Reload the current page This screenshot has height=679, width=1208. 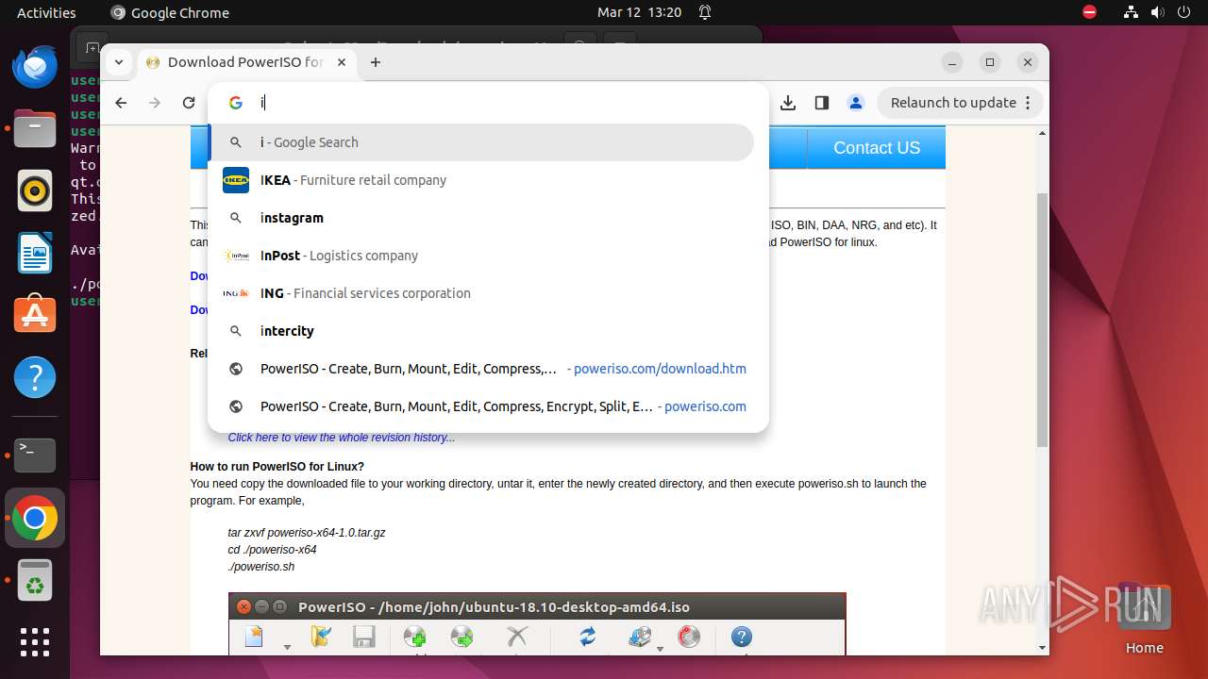click(189, 103)
